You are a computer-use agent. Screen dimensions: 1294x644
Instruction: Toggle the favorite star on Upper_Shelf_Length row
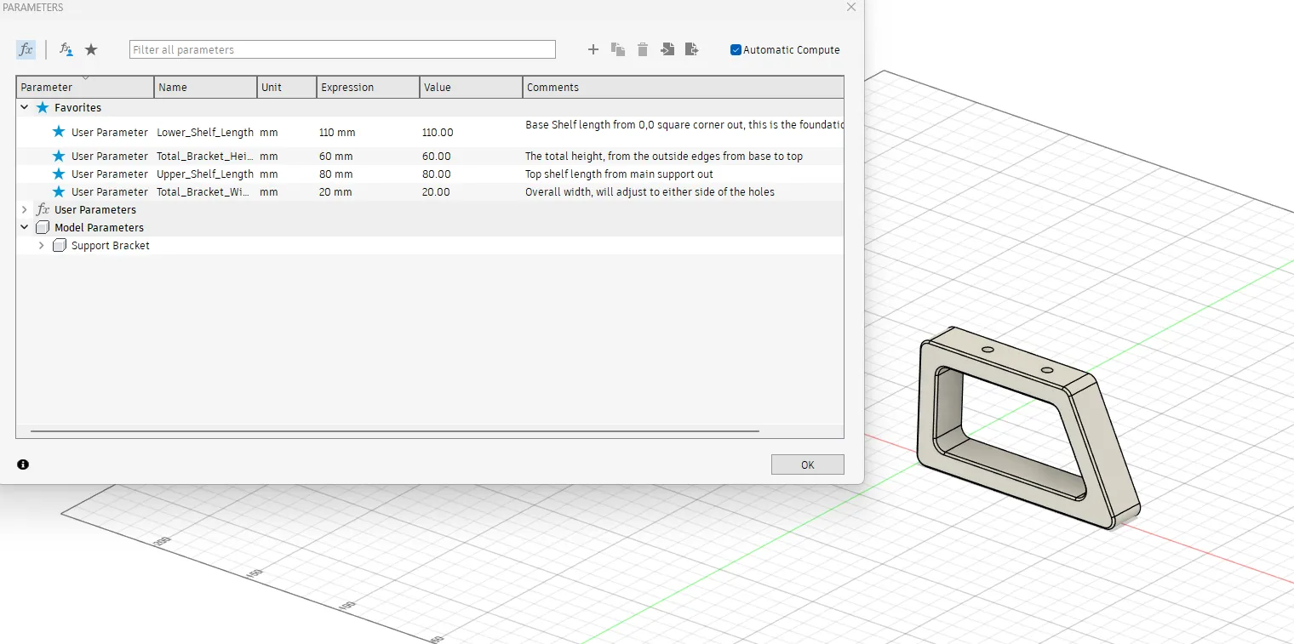click(x=59, y=174)
